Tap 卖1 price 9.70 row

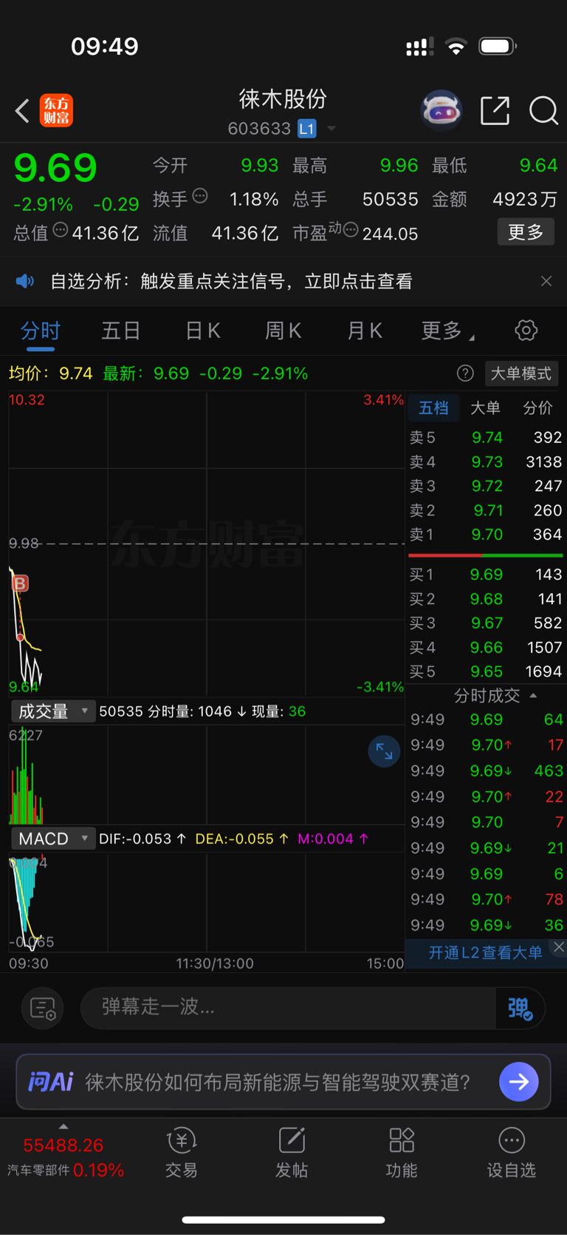(486, 535)
